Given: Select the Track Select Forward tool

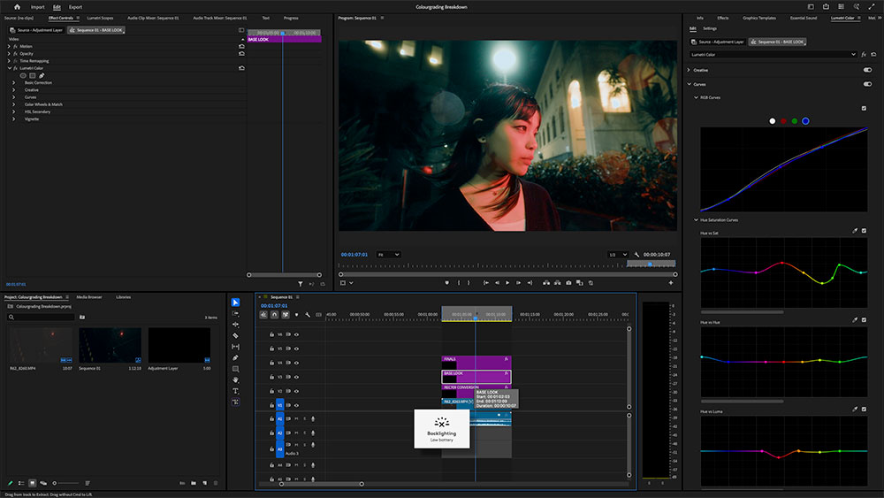Looking at the screenshot, I should coord(235,314).
